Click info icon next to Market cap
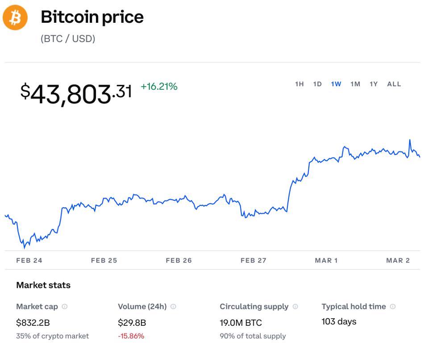 [x=65, y=307]
